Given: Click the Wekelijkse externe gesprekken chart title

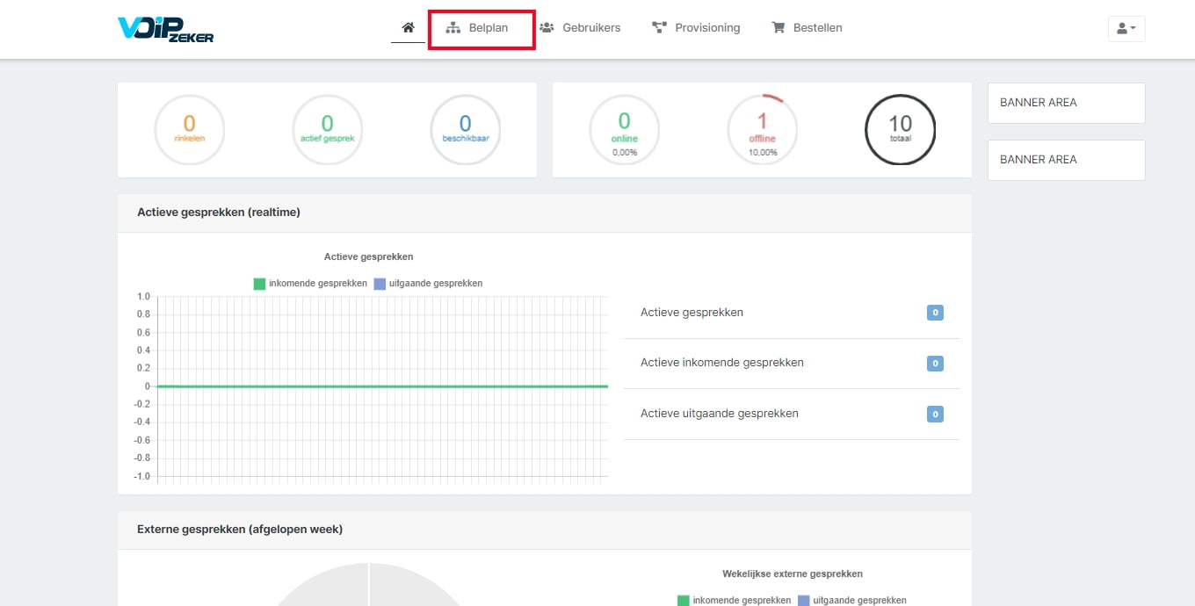Looking at the screenshot, I should click(x=793, y=574).
